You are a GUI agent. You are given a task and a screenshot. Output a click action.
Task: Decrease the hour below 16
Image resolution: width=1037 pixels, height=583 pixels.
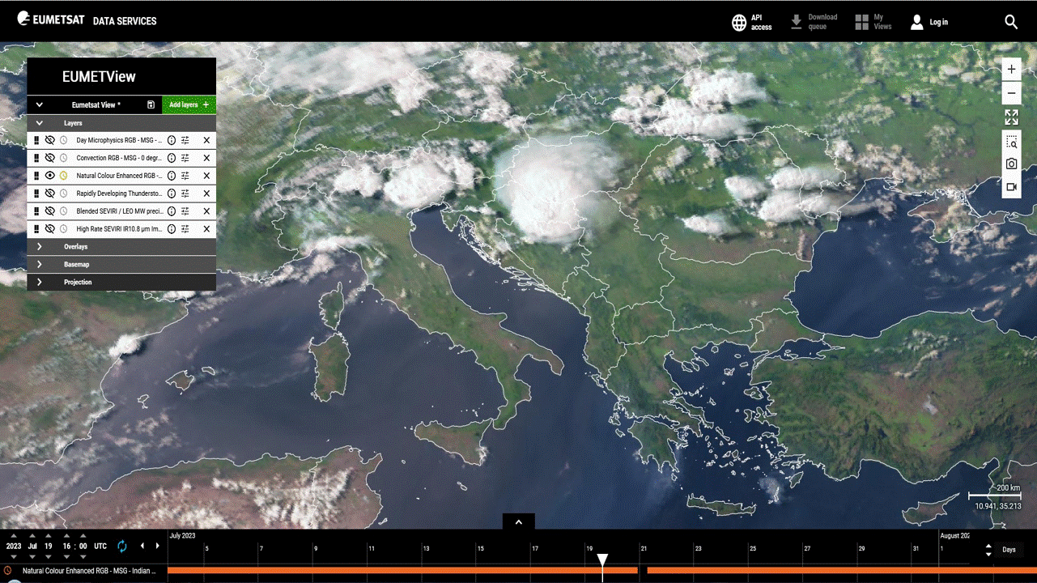(66, 557)
